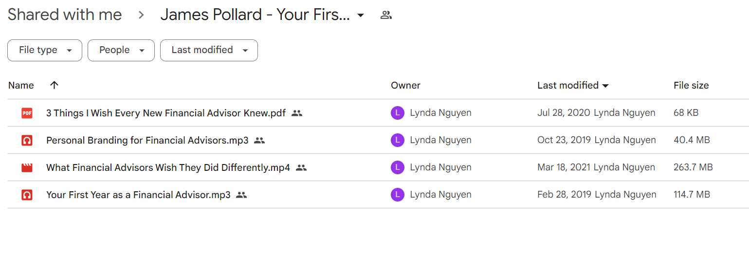Toggle the Name sort arrow
The image size is (749, 257).
click(54, 85)
